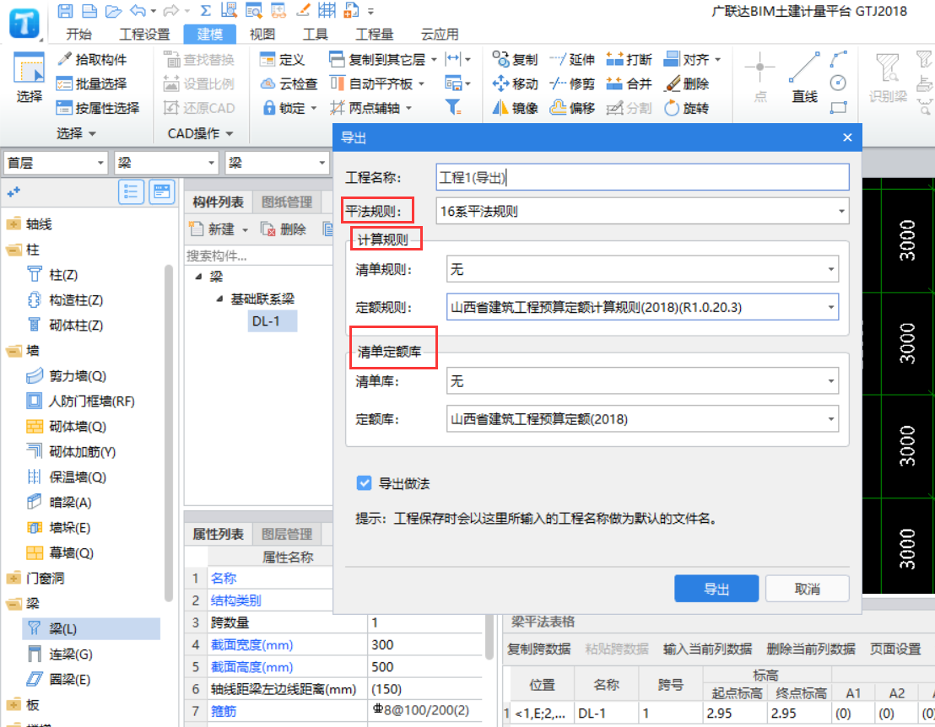Image resolution: width=935 pixels, height=727 pixels.
Task: Click the large 选择 tool
Action: coord(29,78)
